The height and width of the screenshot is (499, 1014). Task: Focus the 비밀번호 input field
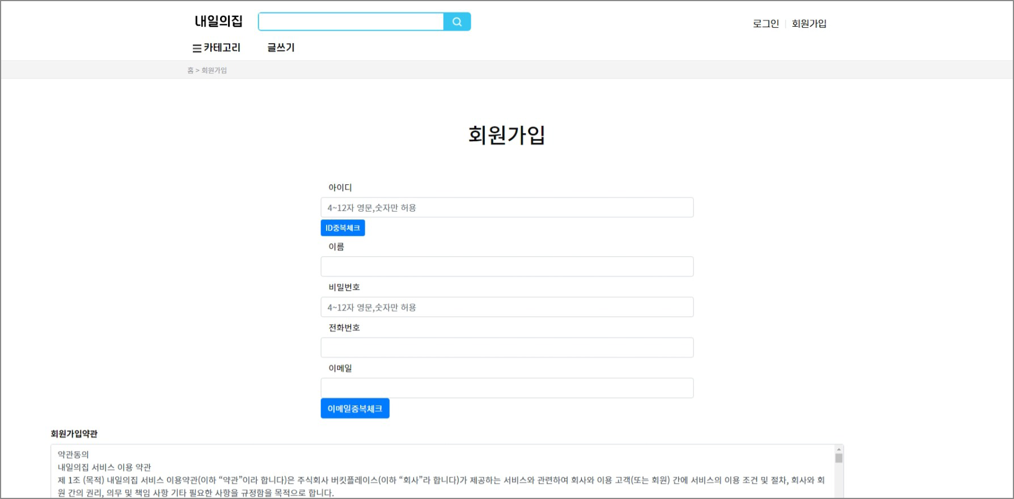[x=507, y=307]
